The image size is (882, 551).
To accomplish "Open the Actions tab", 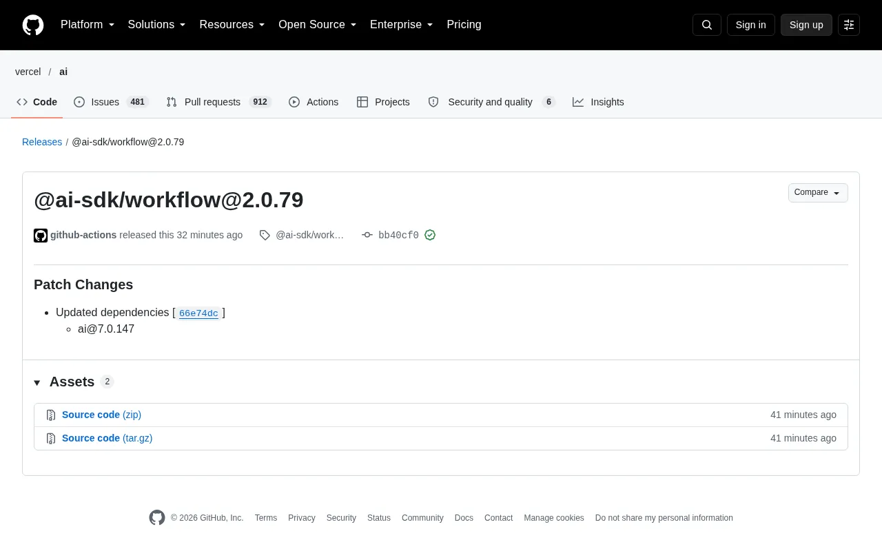I will pyautogui.click(x=314, y=102).
